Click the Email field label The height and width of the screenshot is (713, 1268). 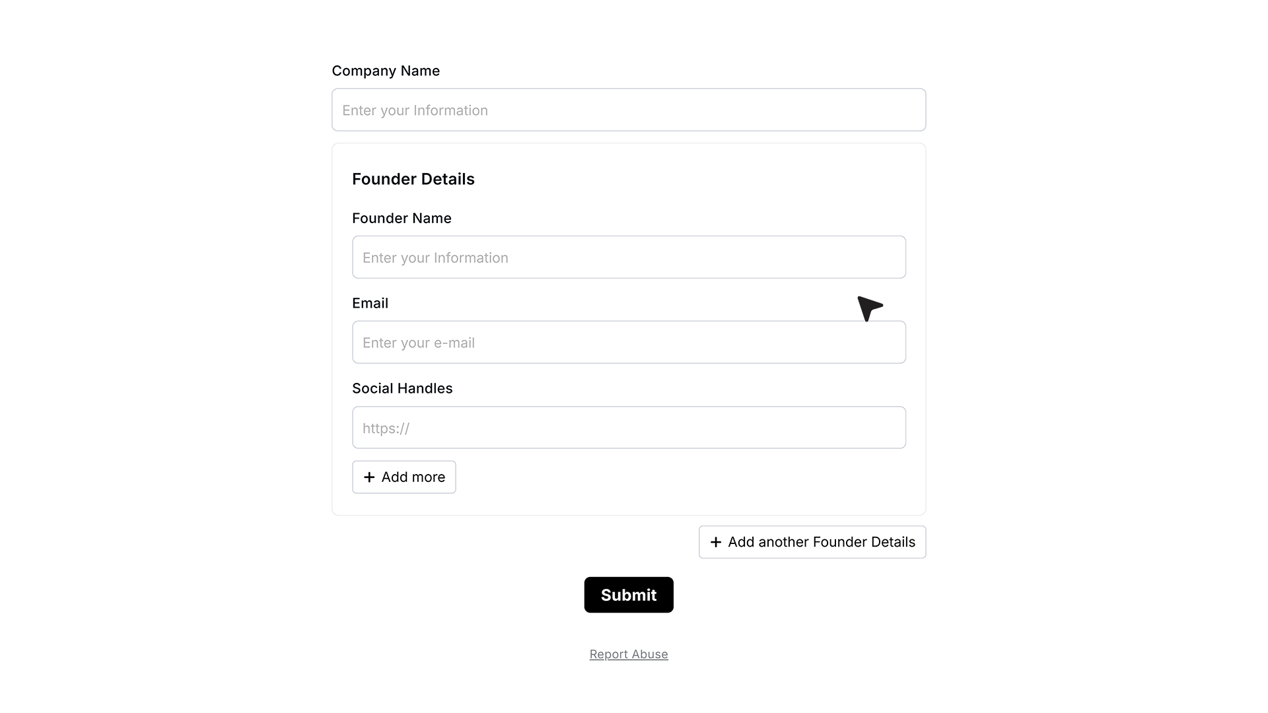[x=370, y=303]
